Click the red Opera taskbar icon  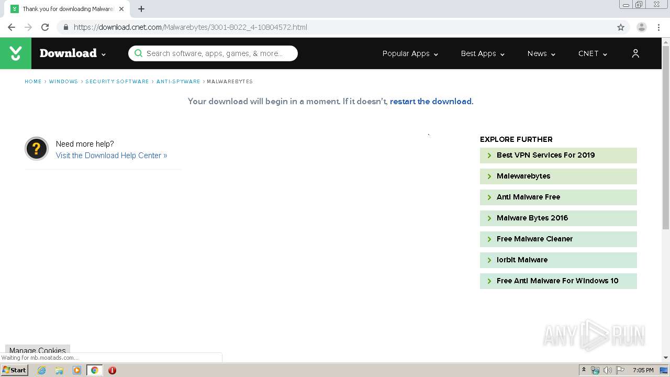(112, 370)
